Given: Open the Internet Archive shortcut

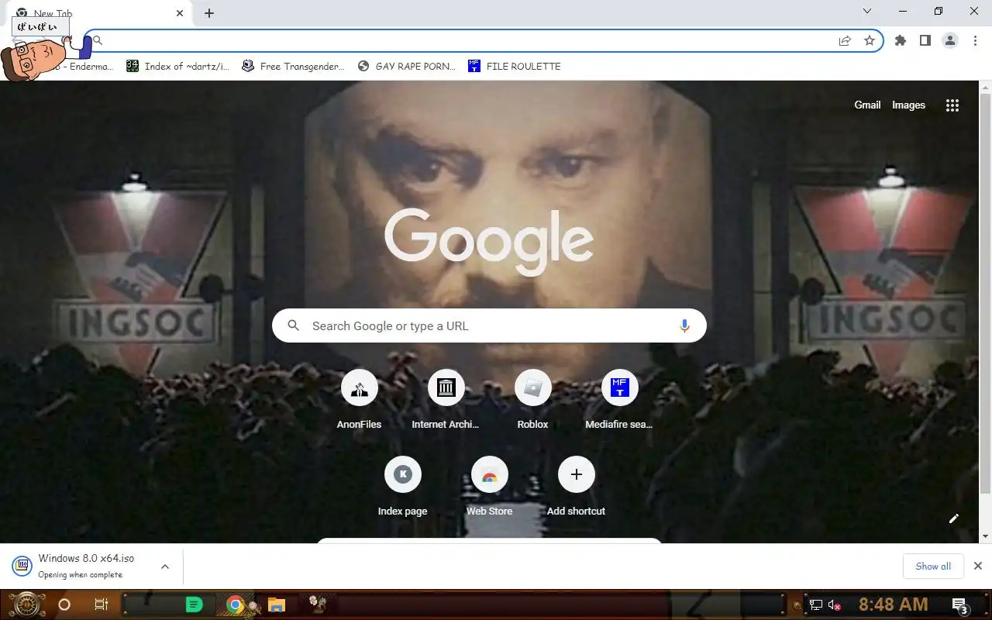Looking at the screenshot, I should (446, 399).
